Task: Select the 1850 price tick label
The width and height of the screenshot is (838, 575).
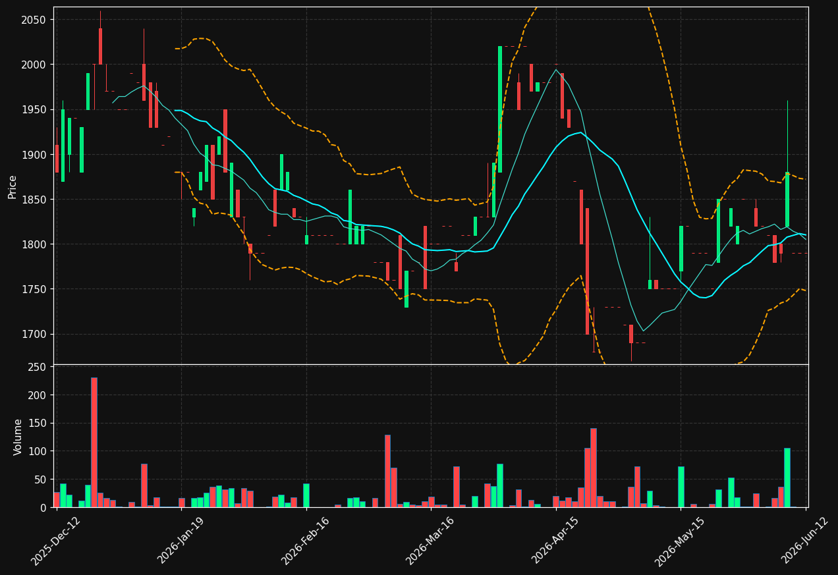Action: tap(34, 200)
